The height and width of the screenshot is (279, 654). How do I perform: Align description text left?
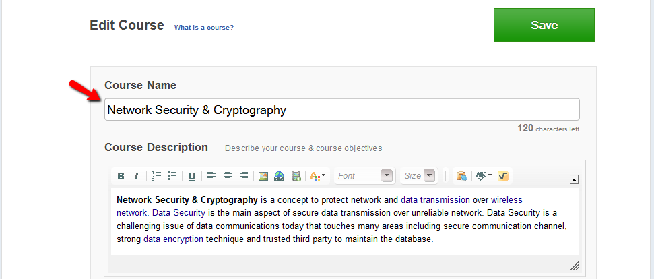pyautogui.click(x=211, y=176)
